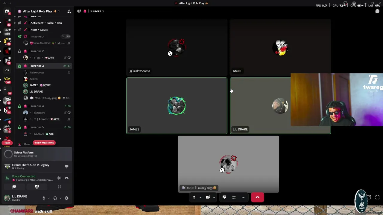Select SUPPORT 4 voice channel
Screen dimensions: 383x215
[x=43, y=106]
